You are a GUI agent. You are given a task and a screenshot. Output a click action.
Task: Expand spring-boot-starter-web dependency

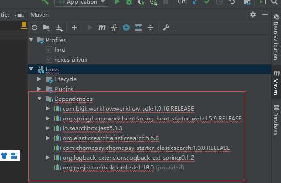point(48,118)
